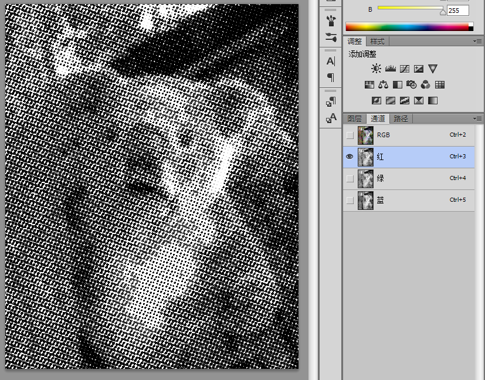The width and height of the screenshot is (485, 380).
Task: Click the Ctrl+5 shortcut label
Action: [458, 199]
